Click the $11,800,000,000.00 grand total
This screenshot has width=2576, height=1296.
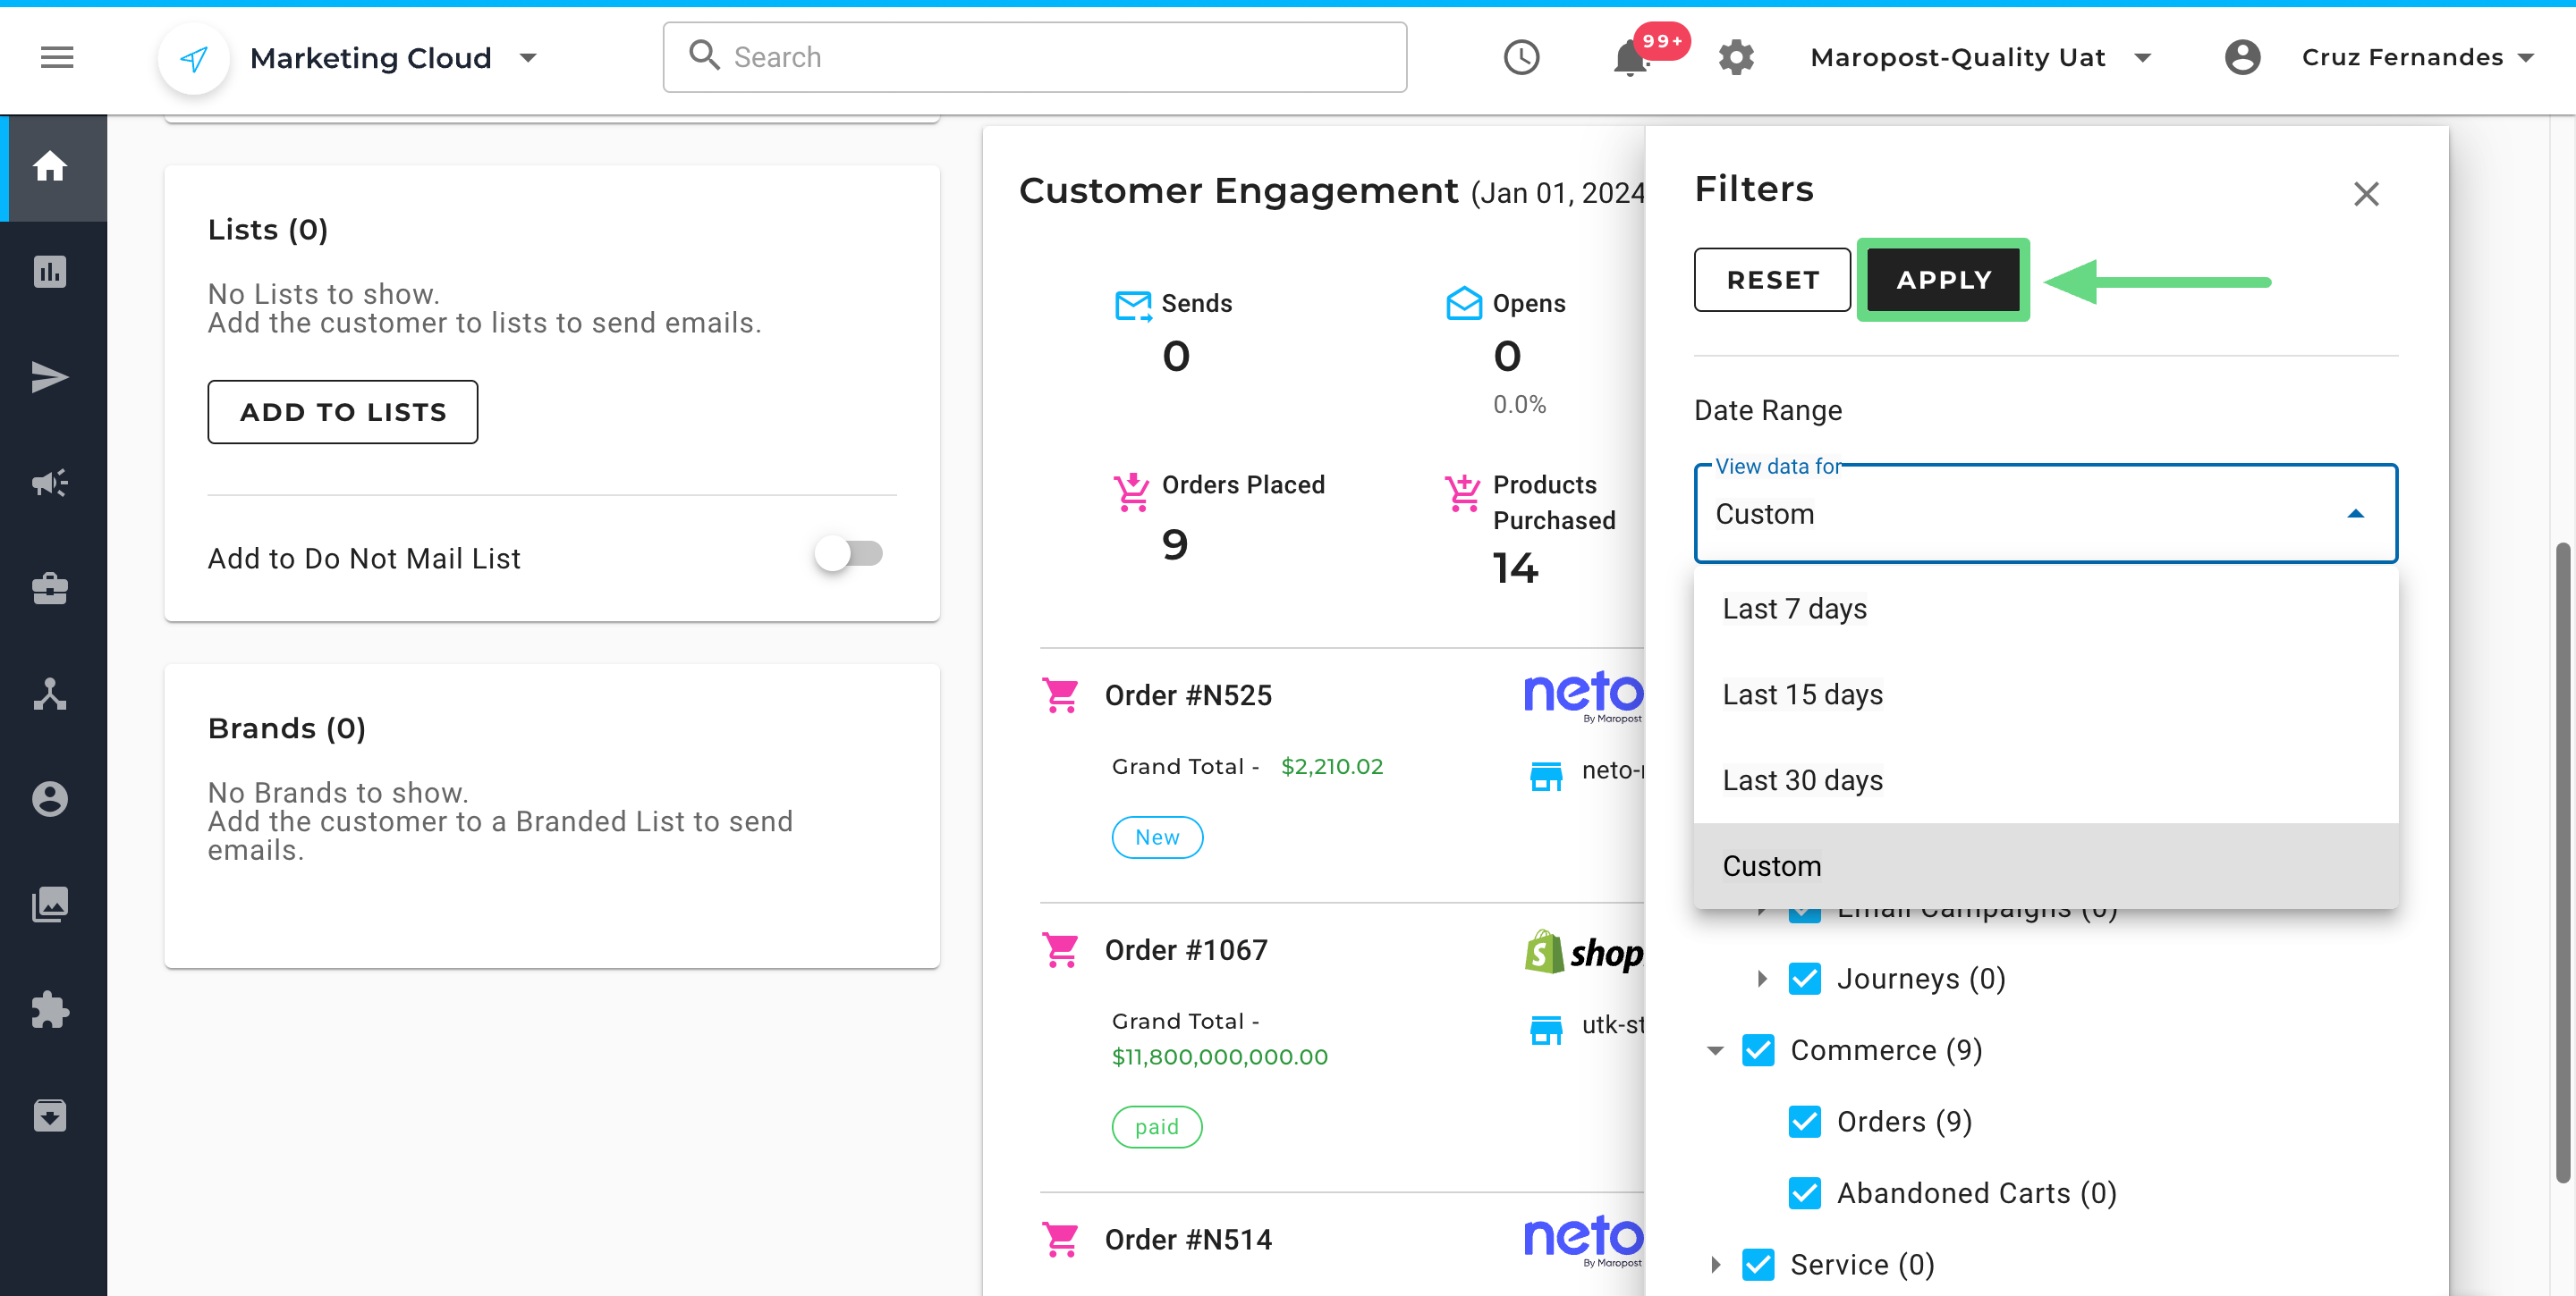[x=1219, y=1057]
